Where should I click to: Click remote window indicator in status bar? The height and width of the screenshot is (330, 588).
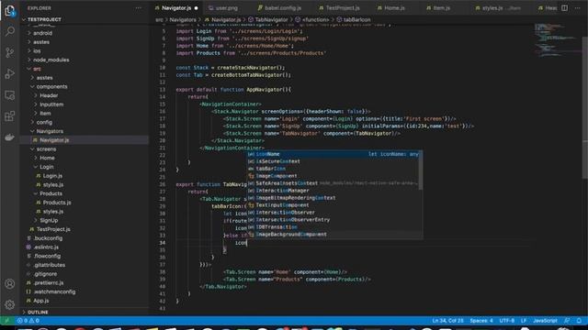[x=6, y=321]
